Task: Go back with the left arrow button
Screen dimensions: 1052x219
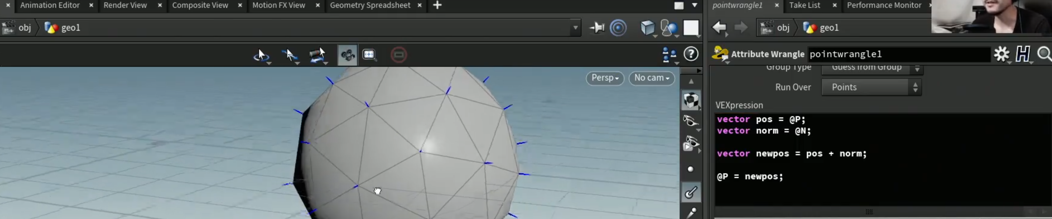Action: pos(719,28)
